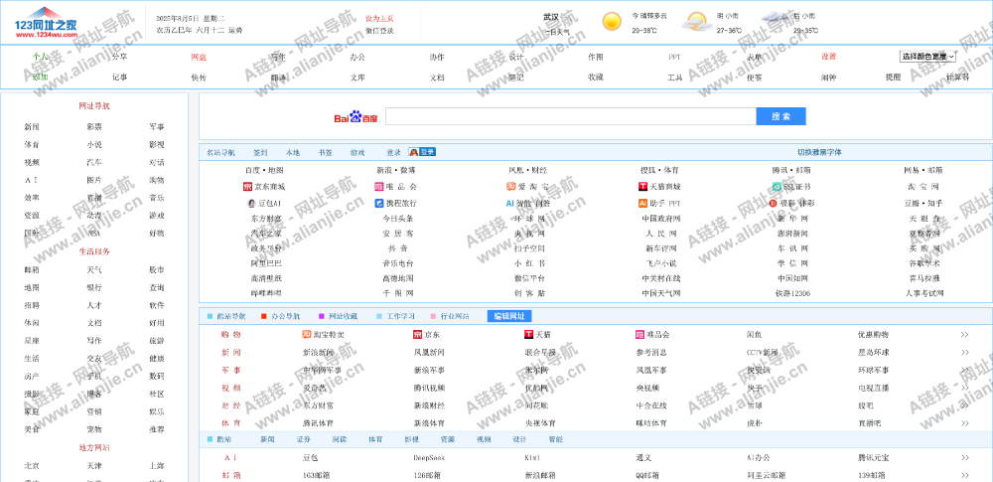Viewport: 993px width, 482px height.
Task: Expand more links in AI row
Action: pos(964,457)
